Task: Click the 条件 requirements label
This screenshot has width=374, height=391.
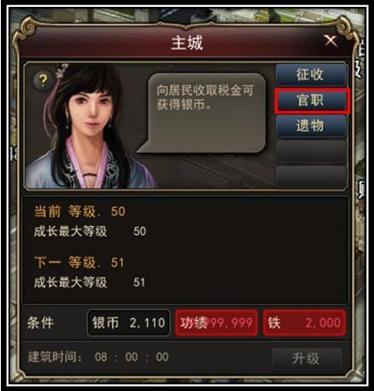Action: (41, 323)
